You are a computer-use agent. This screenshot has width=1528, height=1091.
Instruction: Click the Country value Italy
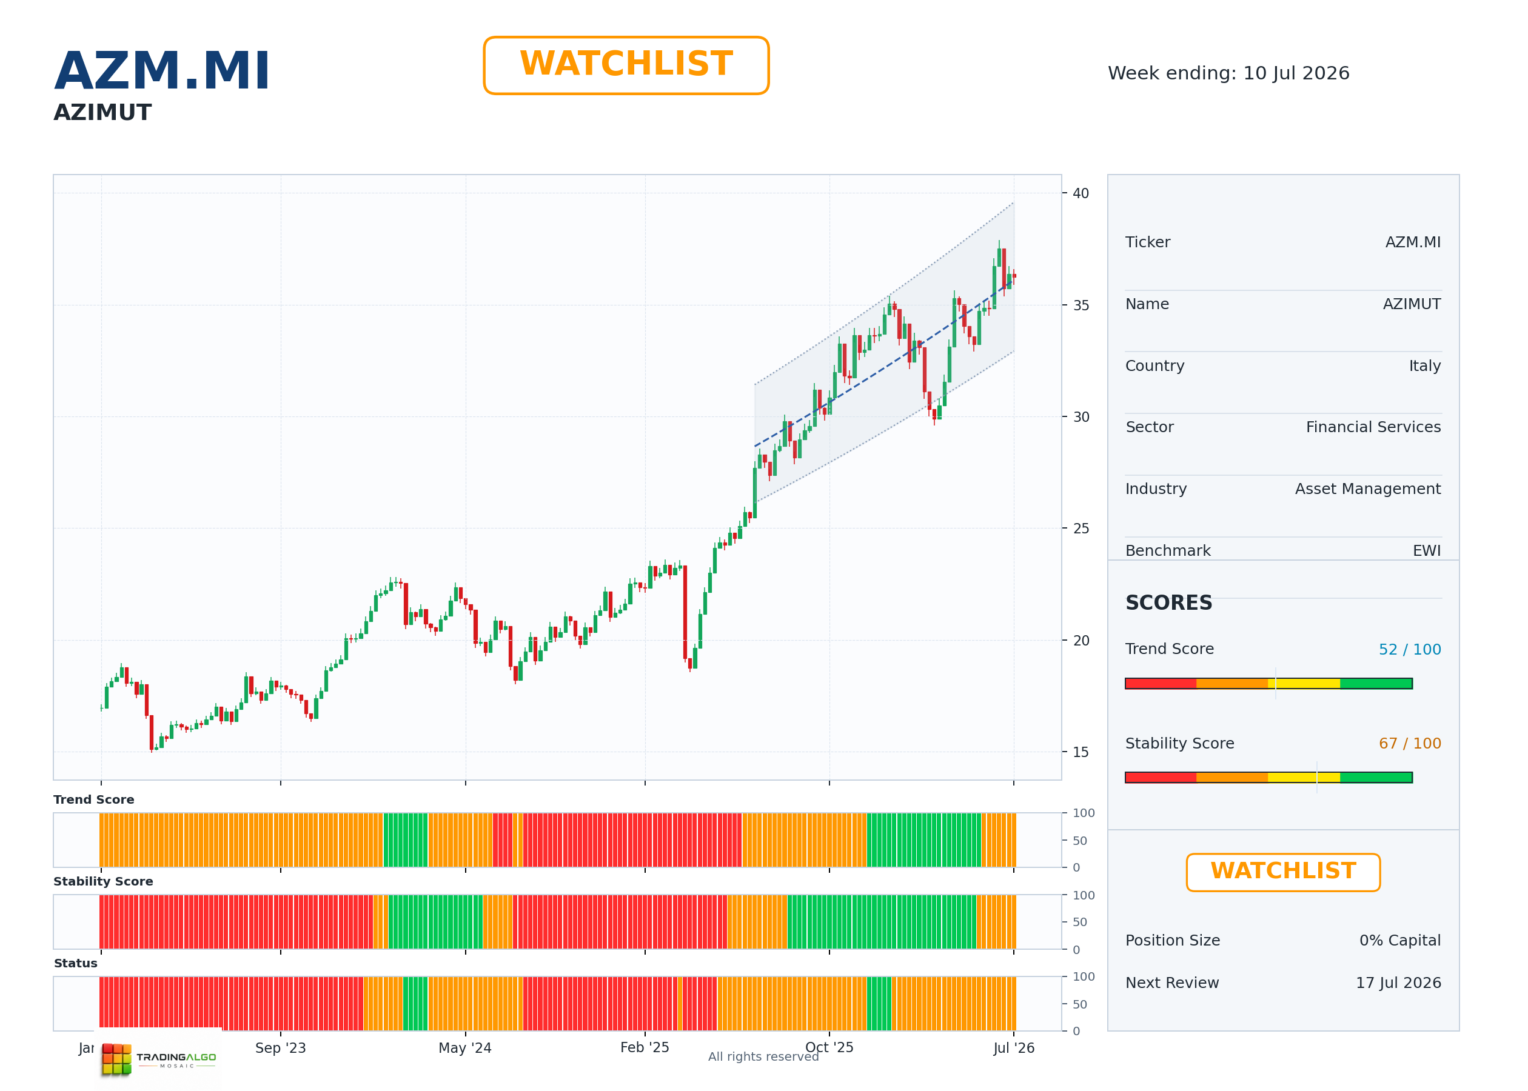pyautogui.click(x=1424, y=366)
